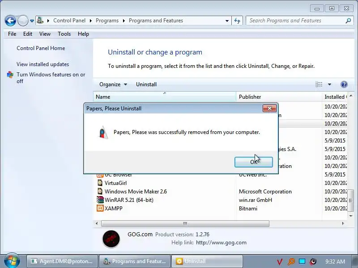This screenshot has height=268, width=358.
Task: Sort by the Installed On column header
Action: (335, 97)
